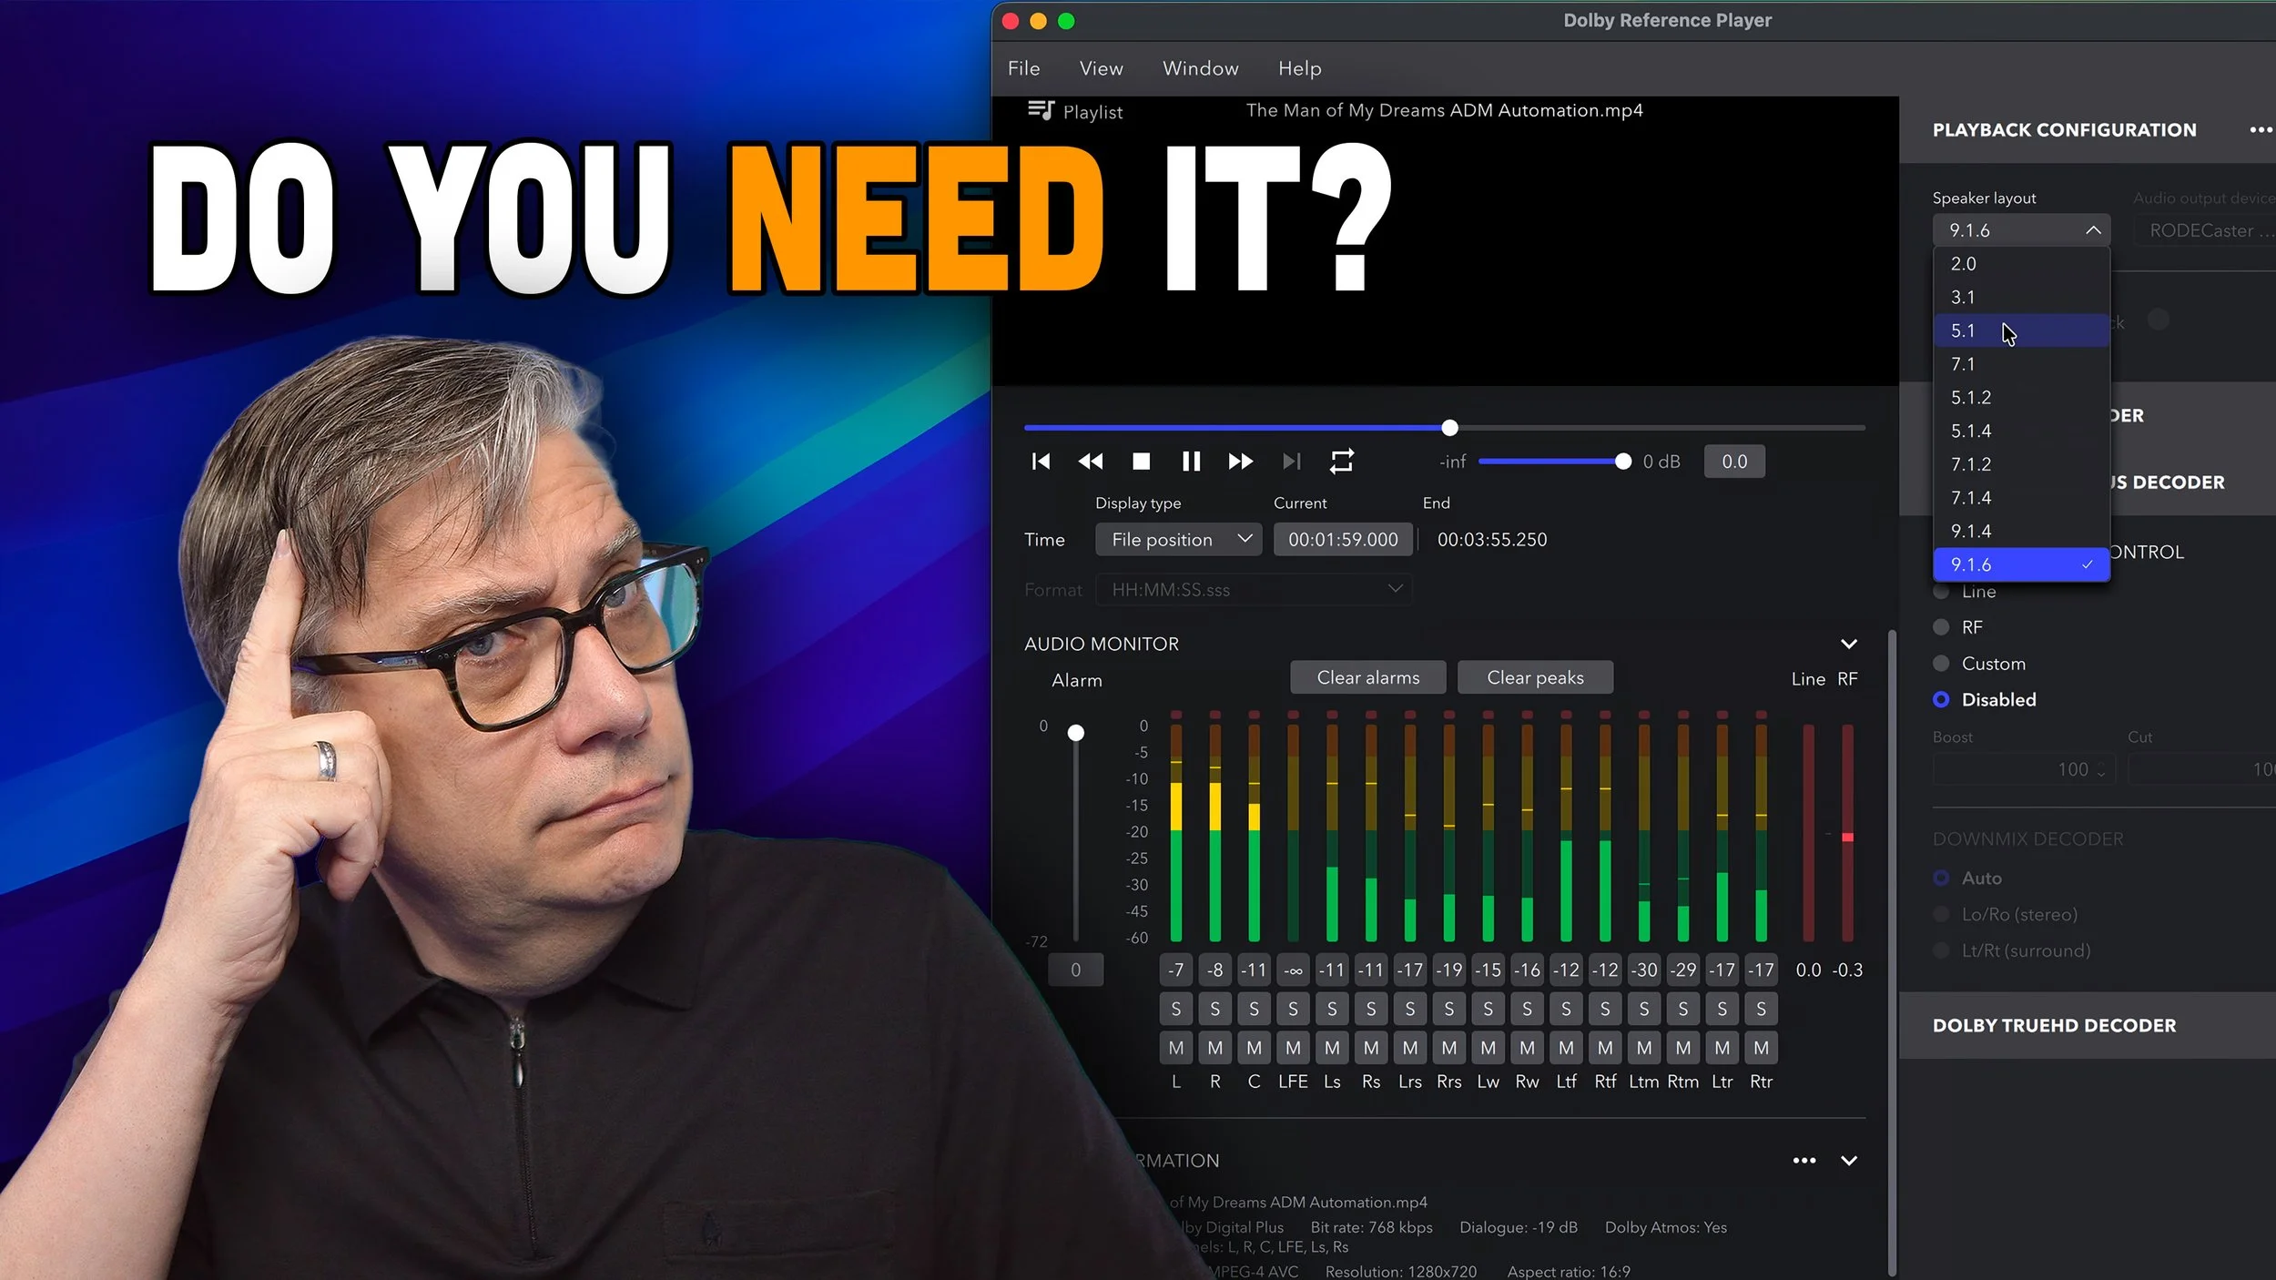Open the View menu
Screen dimensions: 2276x1280
[x=1101, y=68]
